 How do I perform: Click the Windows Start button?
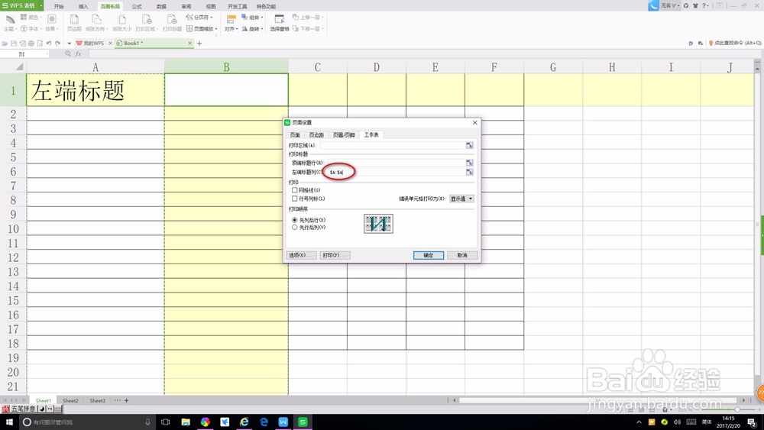pos(8,422)
